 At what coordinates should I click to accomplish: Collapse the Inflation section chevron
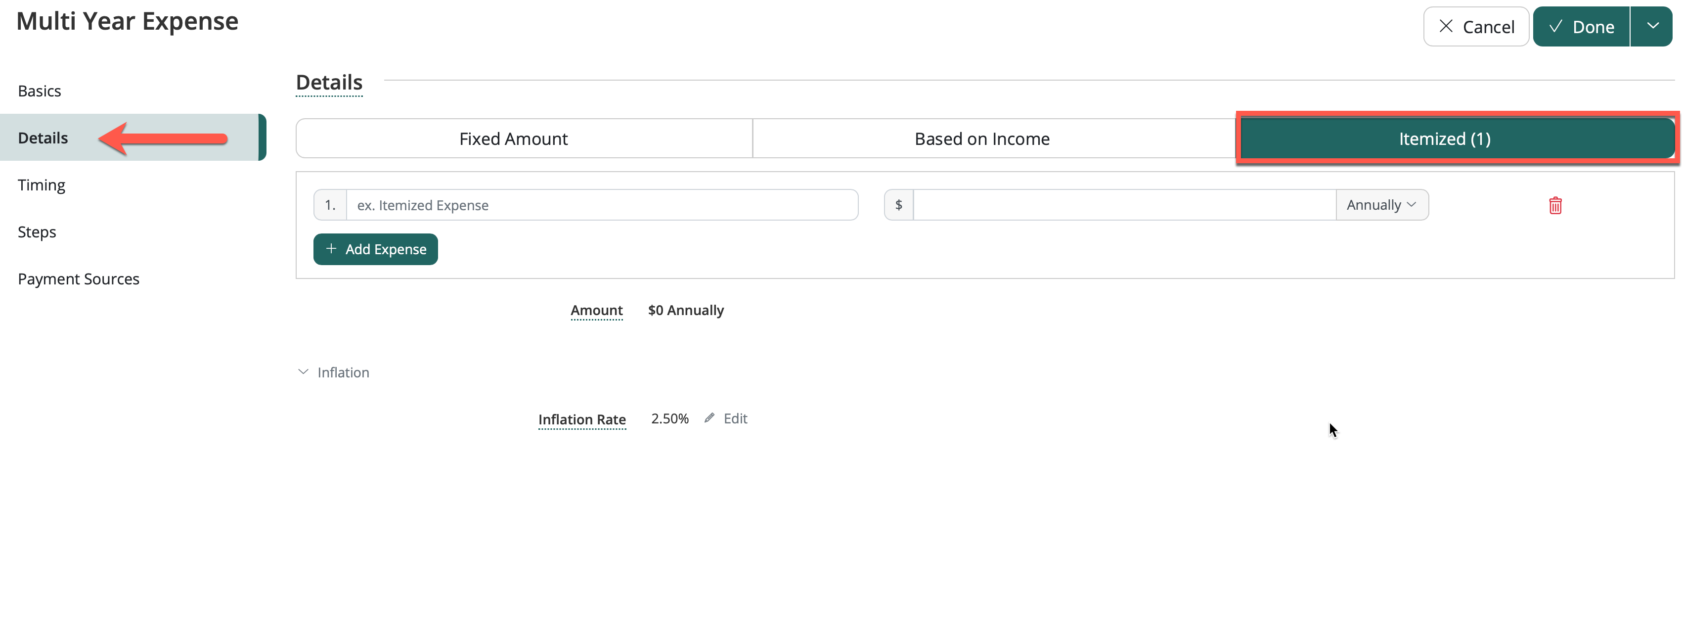click(303, 372)
